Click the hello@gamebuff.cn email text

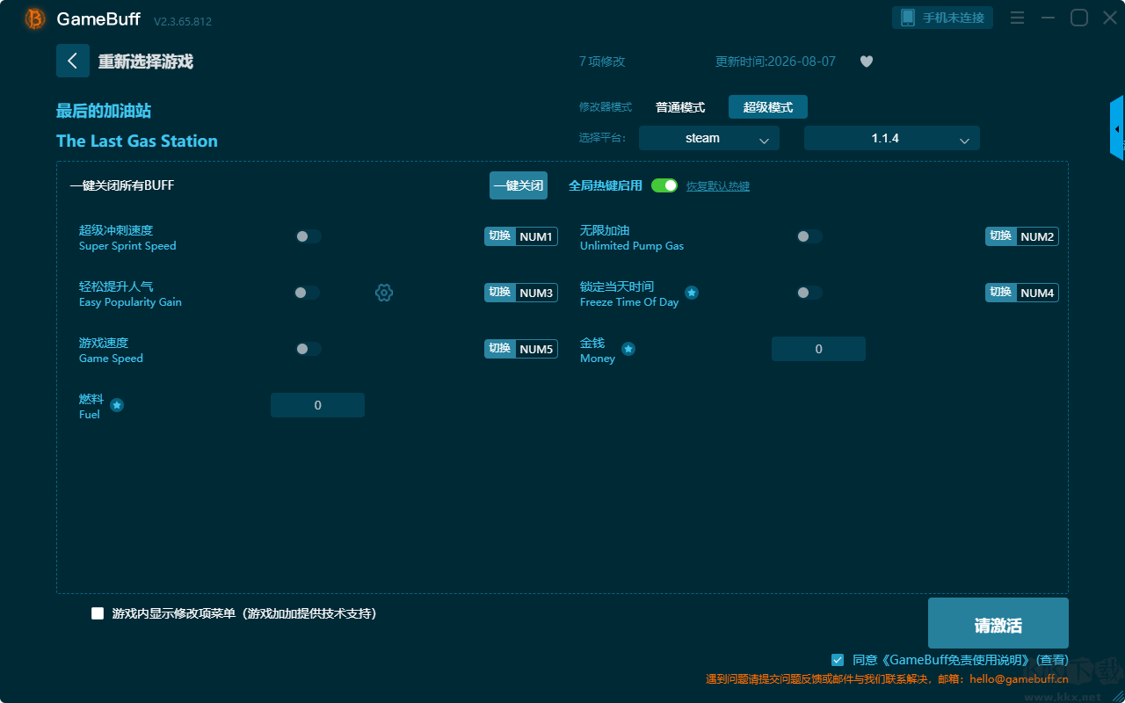coord(1020,678)
